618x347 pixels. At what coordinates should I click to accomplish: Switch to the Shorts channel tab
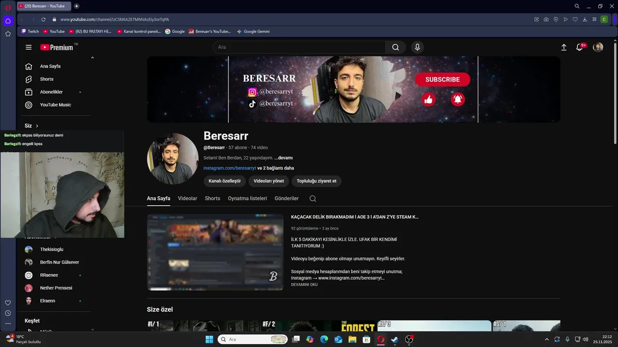(212, 199)
